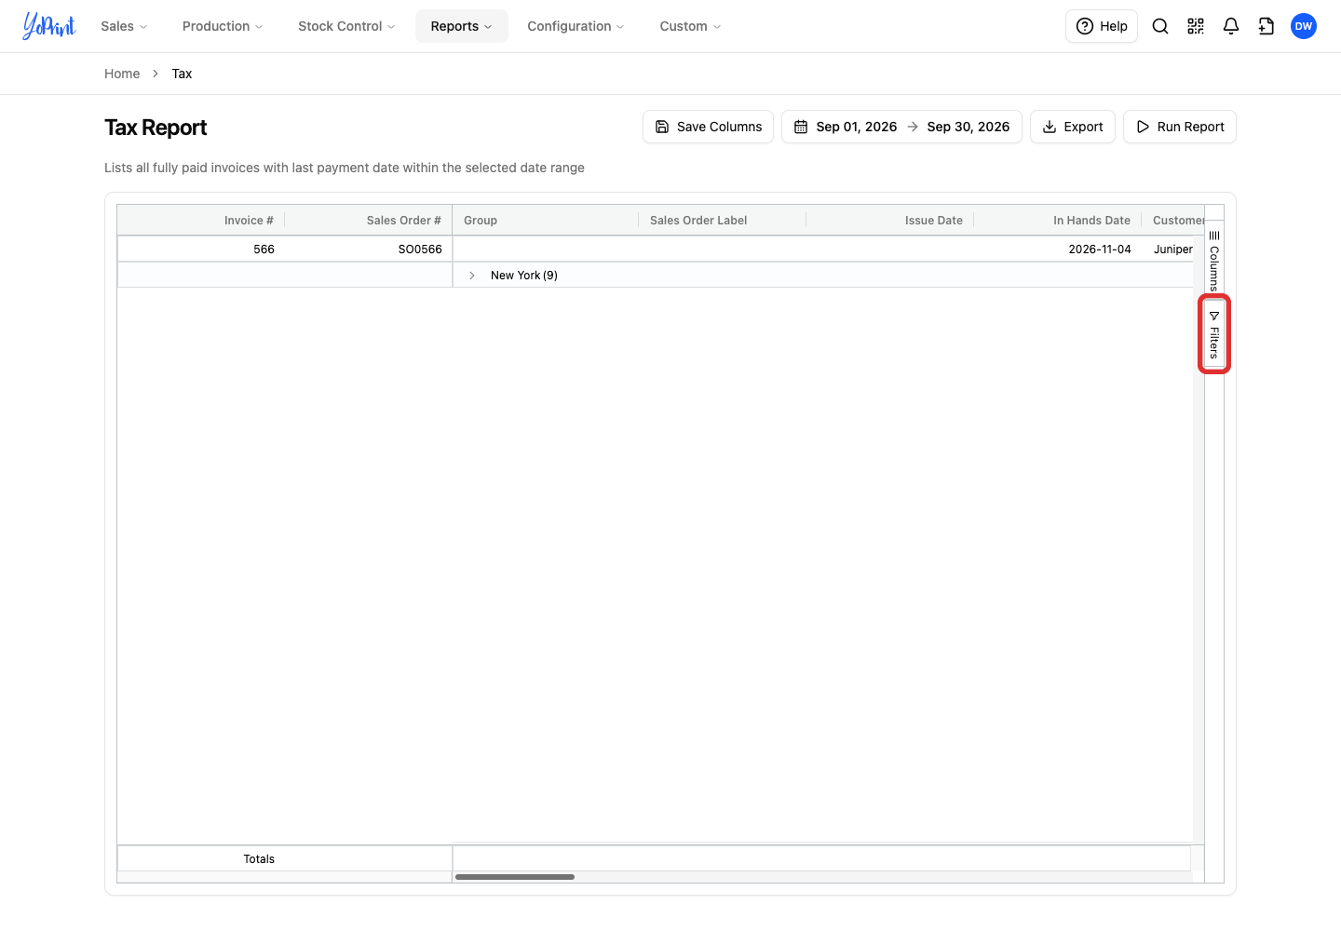
Task: Click the Totals row label
Action: tap(259, 859)
